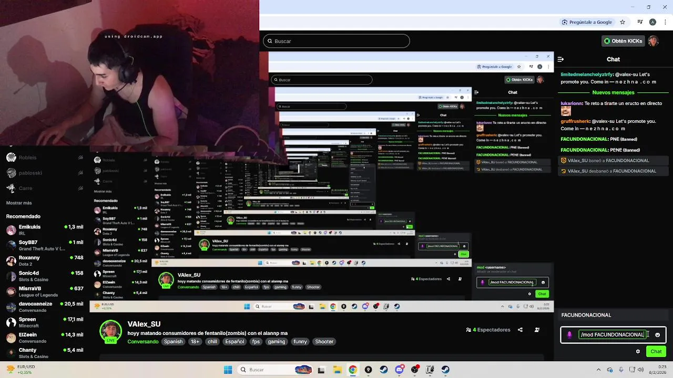Click VAlex_SU streamer avatar with LIVE badge
Screen dimensions: 673x378
[x=111, y=332]
